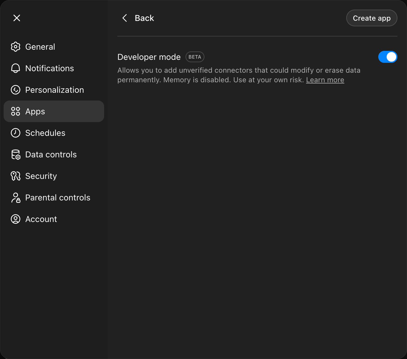Collapse settings with the back chevron
Viewport: 407px width, 359px height.
pyautogui.click(x=124, y=18)
